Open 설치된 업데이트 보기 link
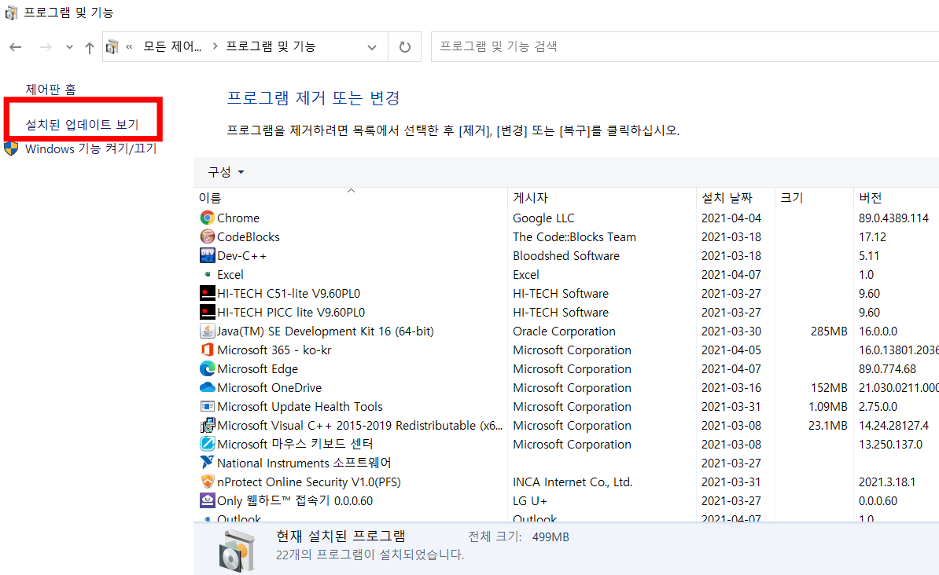The width and height of the screenshot is (939, 575). 82,124
